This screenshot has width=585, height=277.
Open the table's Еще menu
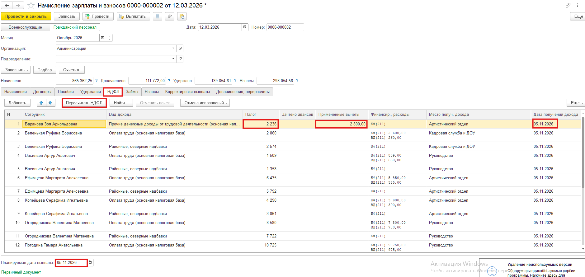click(576, 103)
